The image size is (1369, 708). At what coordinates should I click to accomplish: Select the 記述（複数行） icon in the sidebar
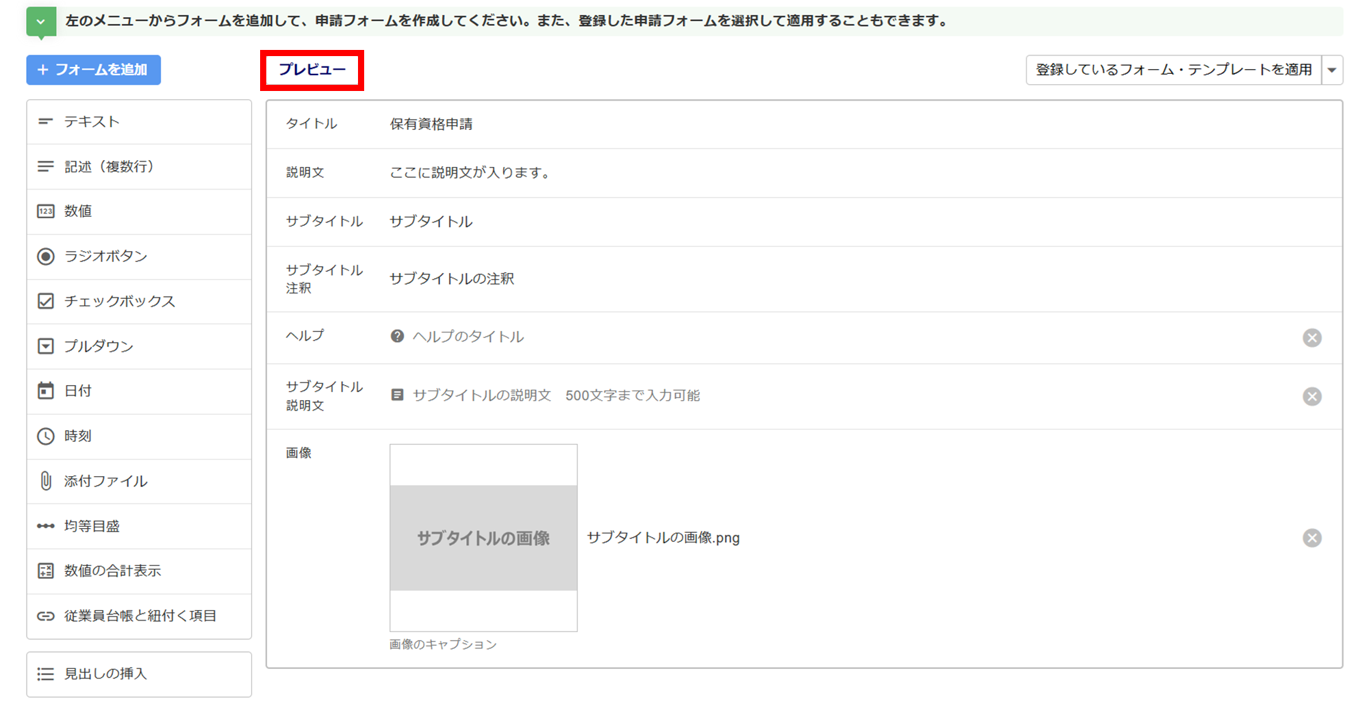click(45, 166)
